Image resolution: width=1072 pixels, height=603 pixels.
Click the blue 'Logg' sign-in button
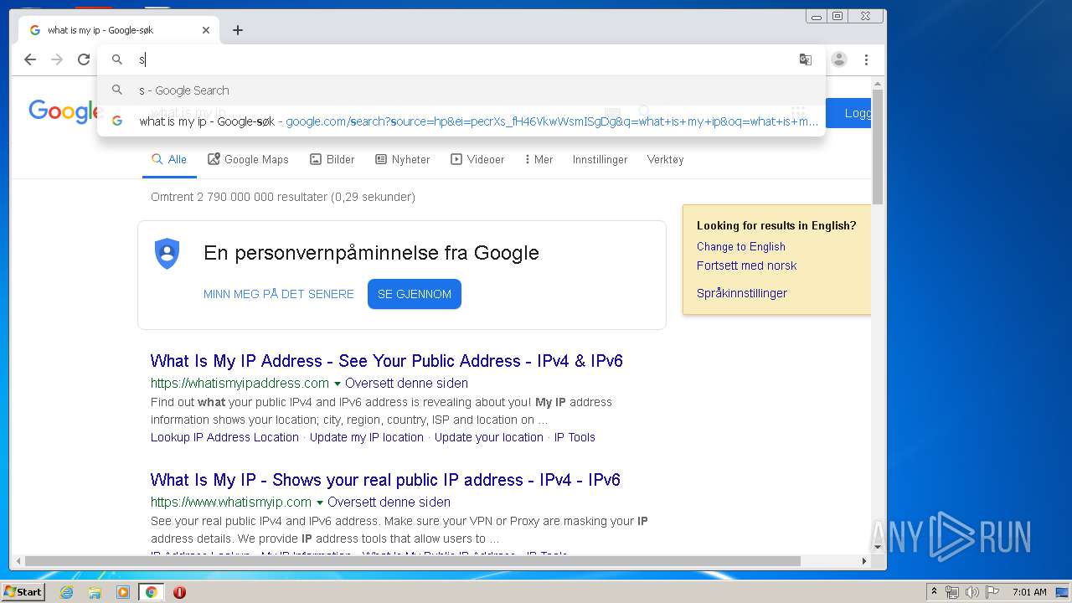pos(848,113)
